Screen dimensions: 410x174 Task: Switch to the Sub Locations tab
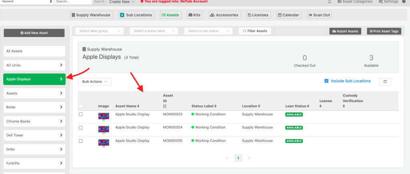(x=137, y=15)
